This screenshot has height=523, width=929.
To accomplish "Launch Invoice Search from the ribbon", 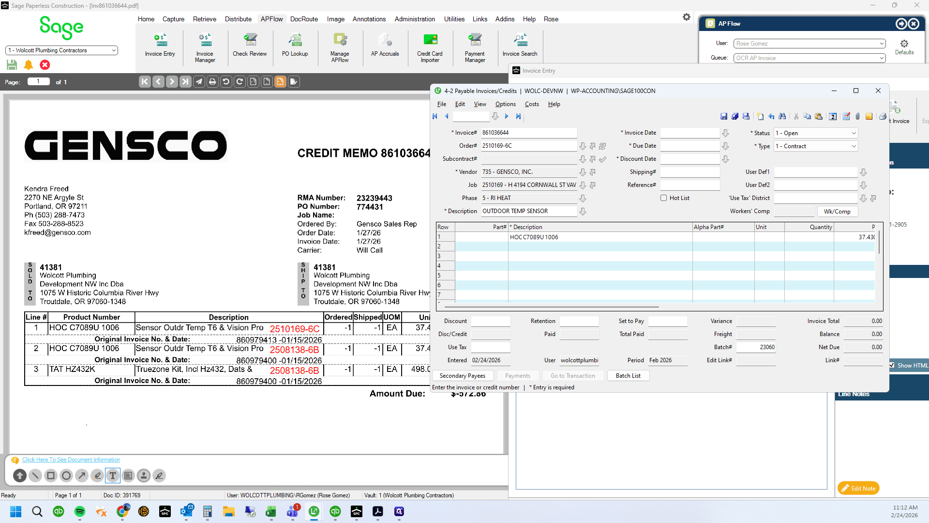I will click(520, 45).
